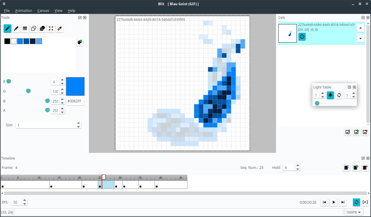Add current color to palette
The image size is (371, 217).
(80, 42)
